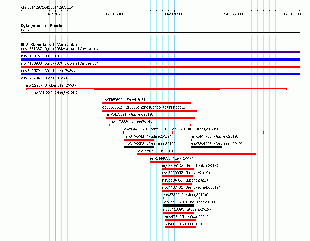The width and height of the screenshot is (310, 241).
Task: Click the thick red segment of esv2295743
Action: (157, 89)
